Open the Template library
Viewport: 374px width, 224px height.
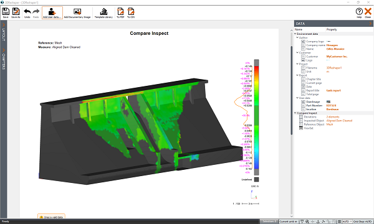103,12
